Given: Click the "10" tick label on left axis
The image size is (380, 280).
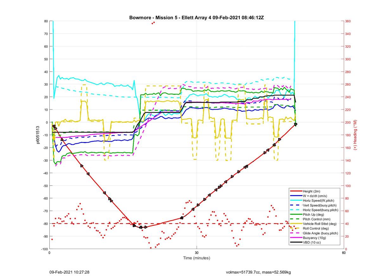Looking at the screenshot, I should [46, 110].
